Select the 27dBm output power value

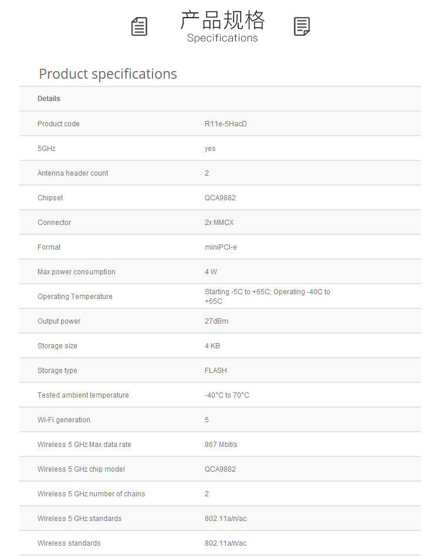[216, 321]
